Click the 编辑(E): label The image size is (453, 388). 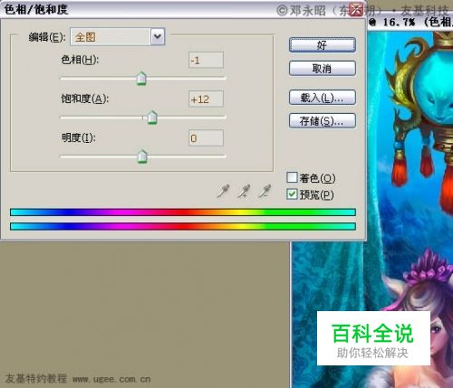coord(47,37)
